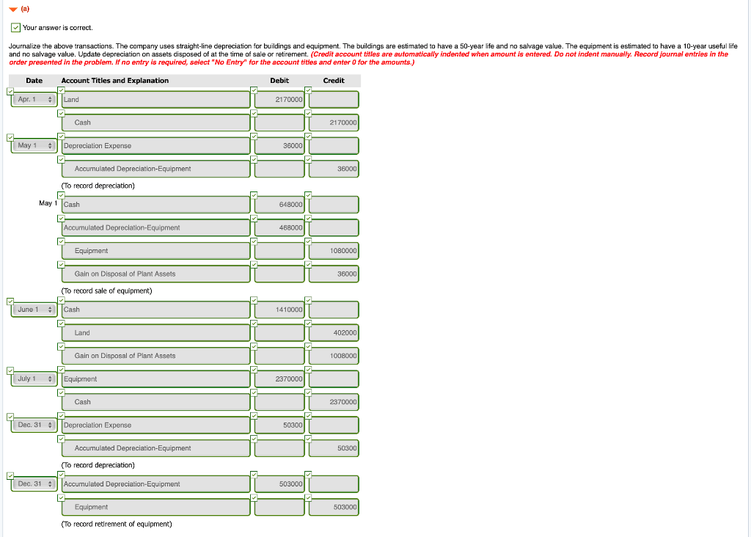The image size is (751, 537).
Task: Open the July 1 date selector
Action: [33, 379]
